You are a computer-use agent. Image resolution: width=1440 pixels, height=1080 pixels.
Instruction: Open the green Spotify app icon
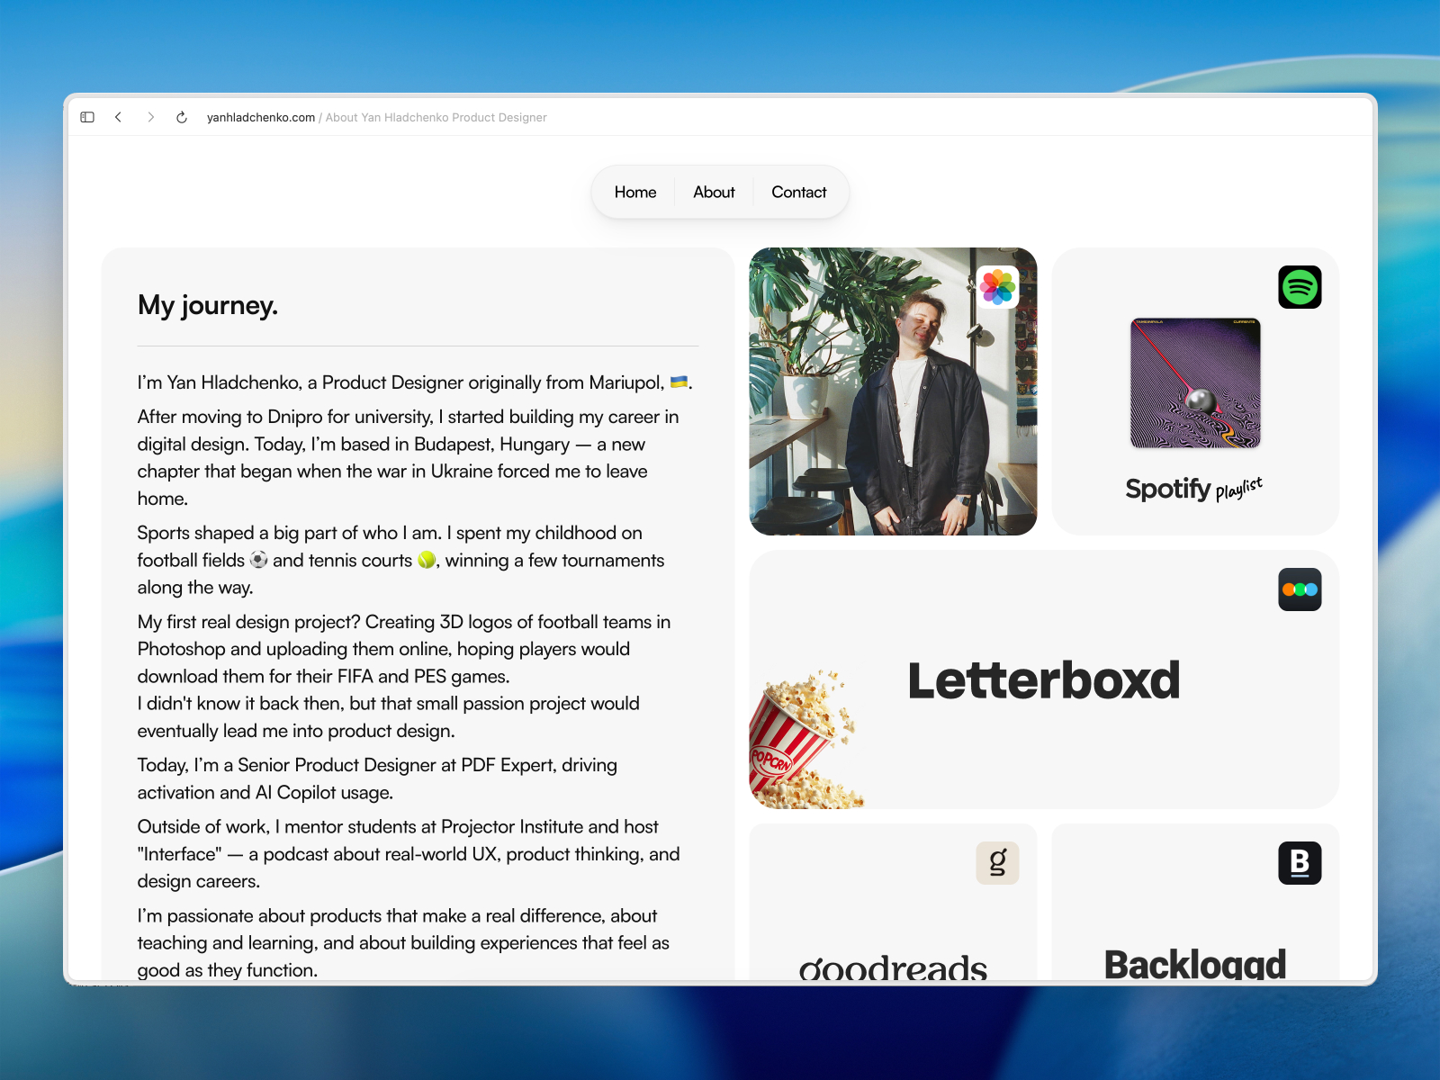pyautogui.click(x=1300, y=287)
